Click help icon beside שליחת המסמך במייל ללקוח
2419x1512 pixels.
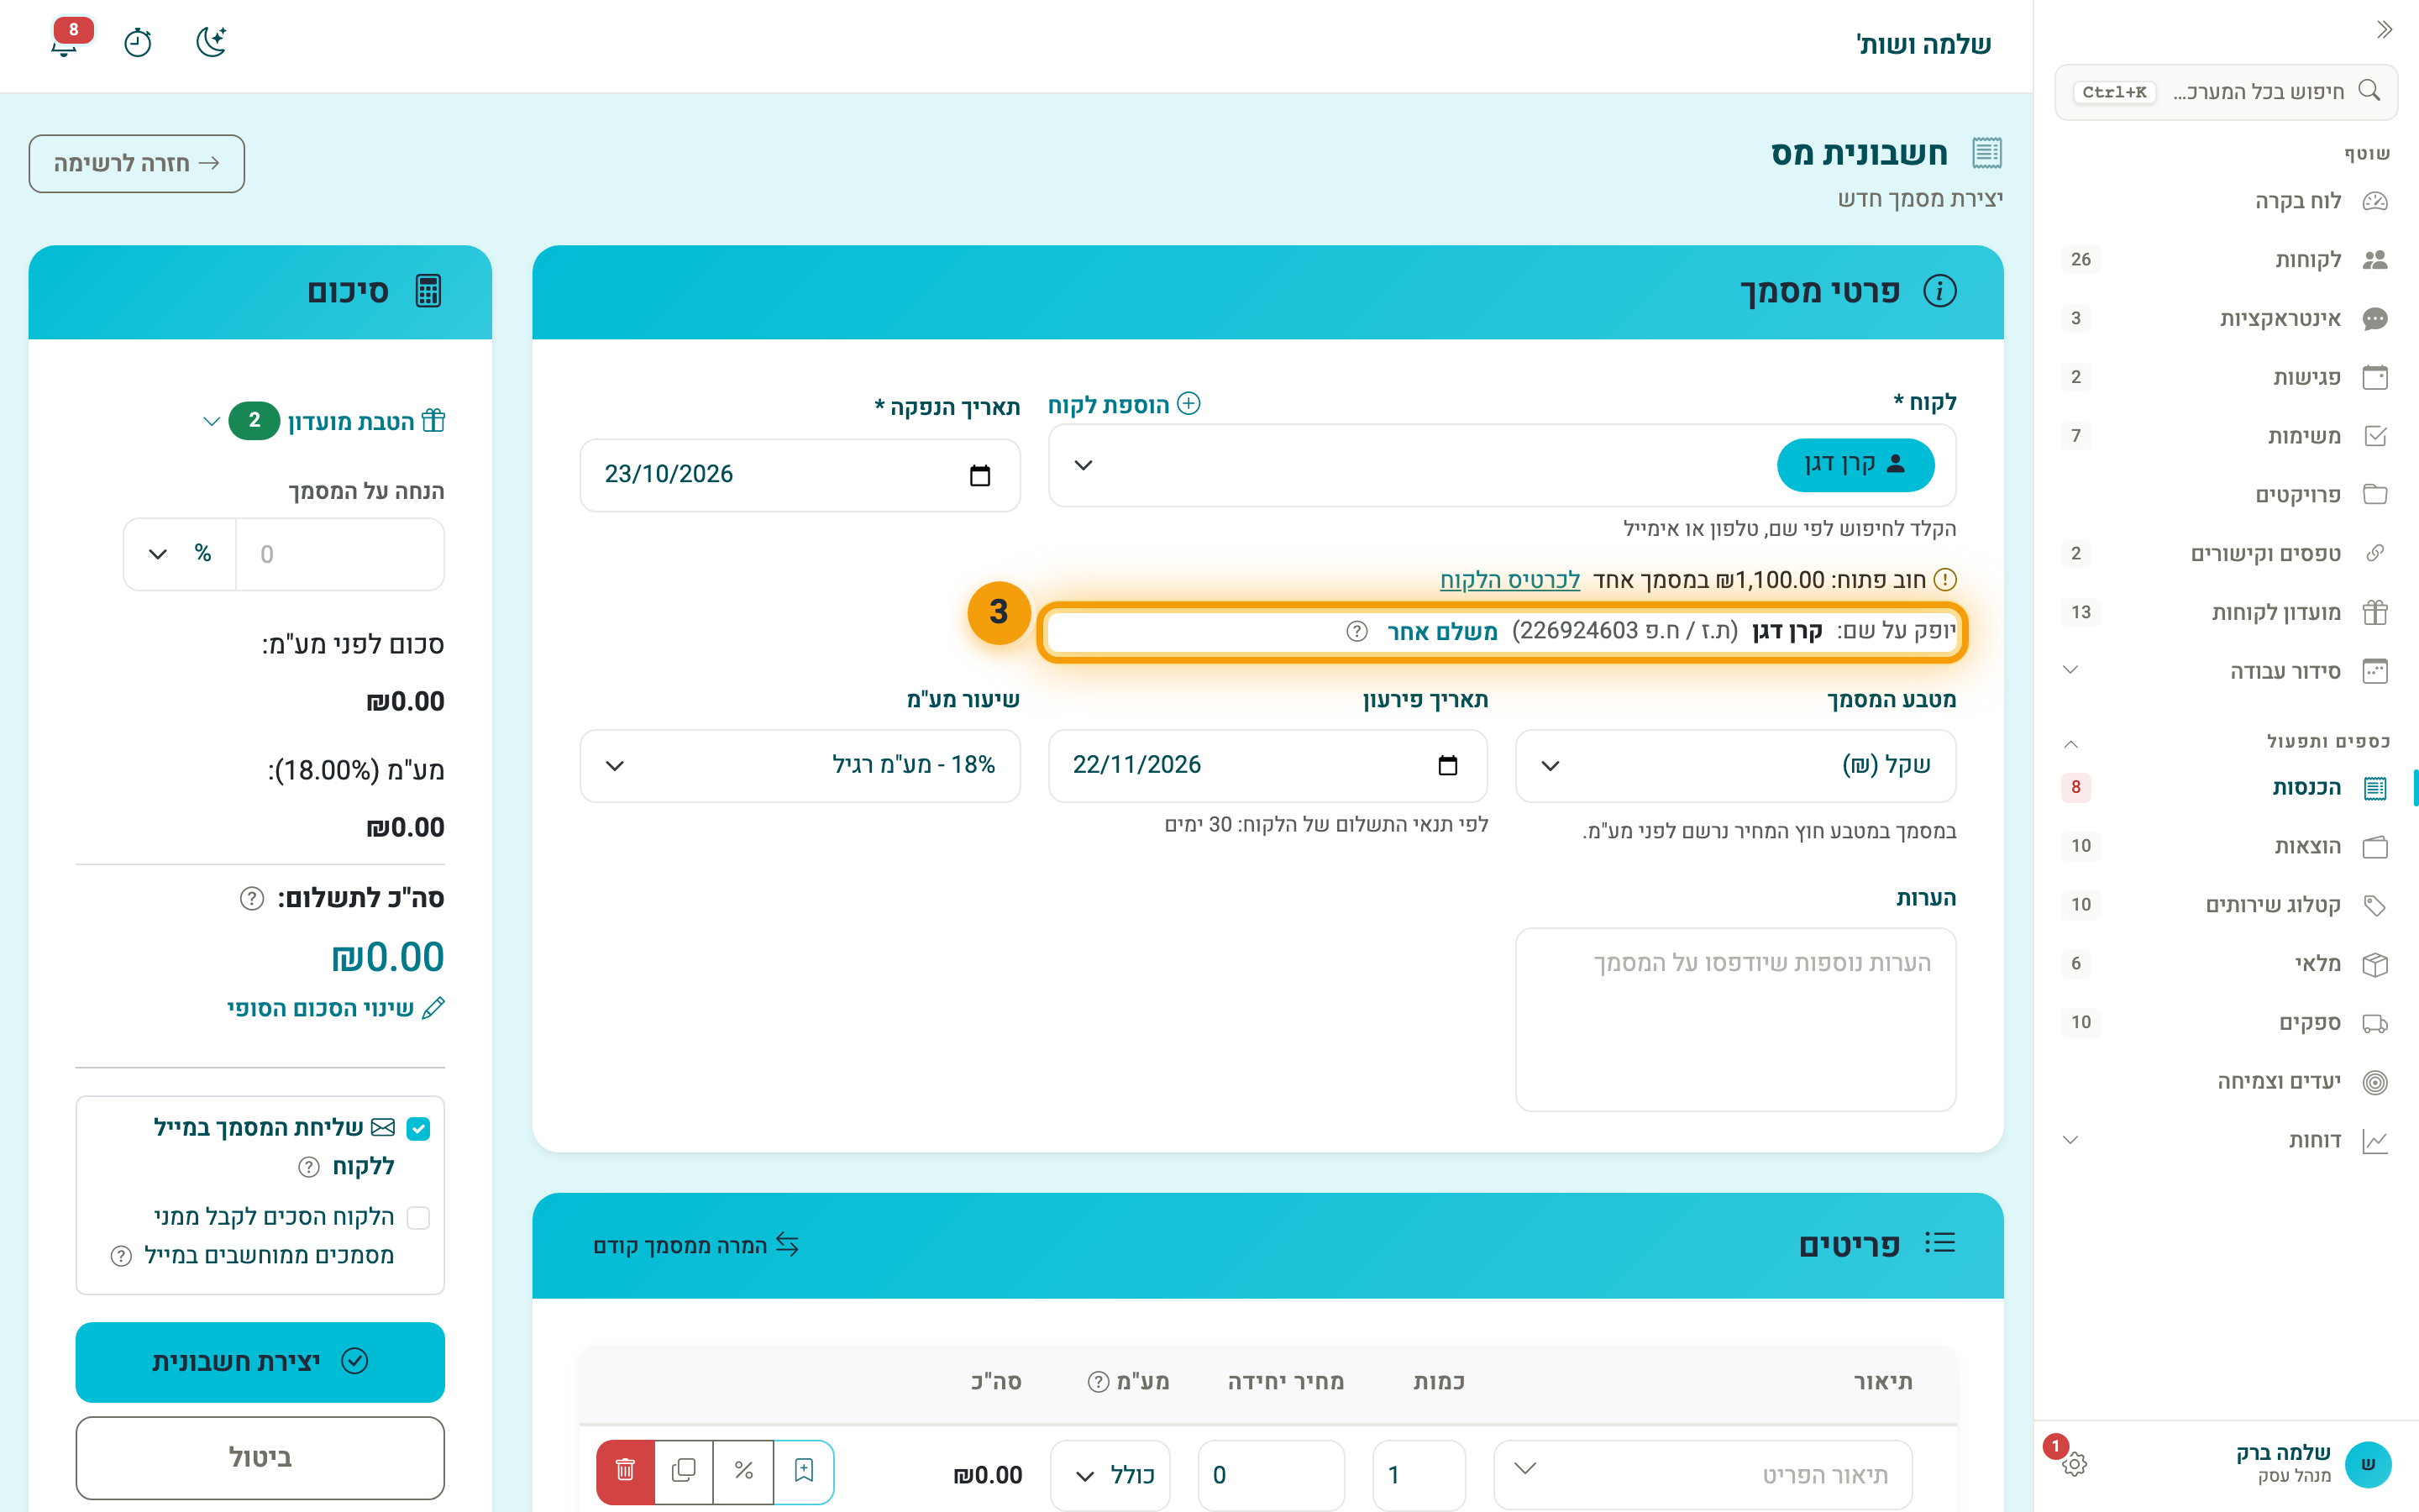tap(309, 1167)
